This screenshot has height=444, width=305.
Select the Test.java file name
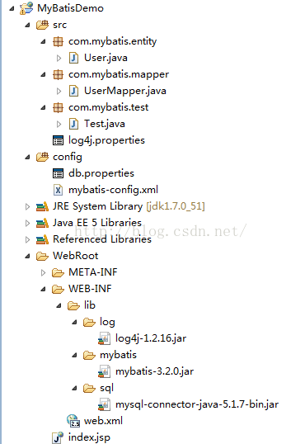click(x=105, y=124)
